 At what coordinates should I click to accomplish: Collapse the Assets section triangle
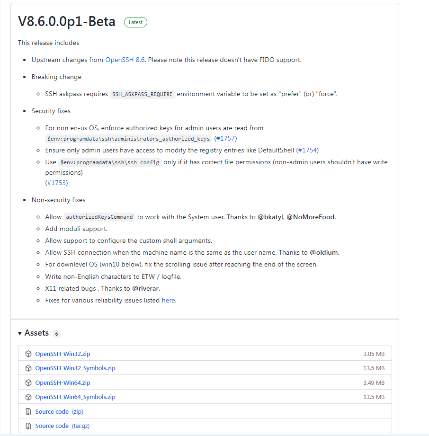(20, 333)
